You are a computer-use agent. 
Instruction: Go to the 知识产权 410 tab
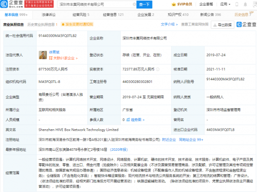pyautogui.click(x=178, y=15)
